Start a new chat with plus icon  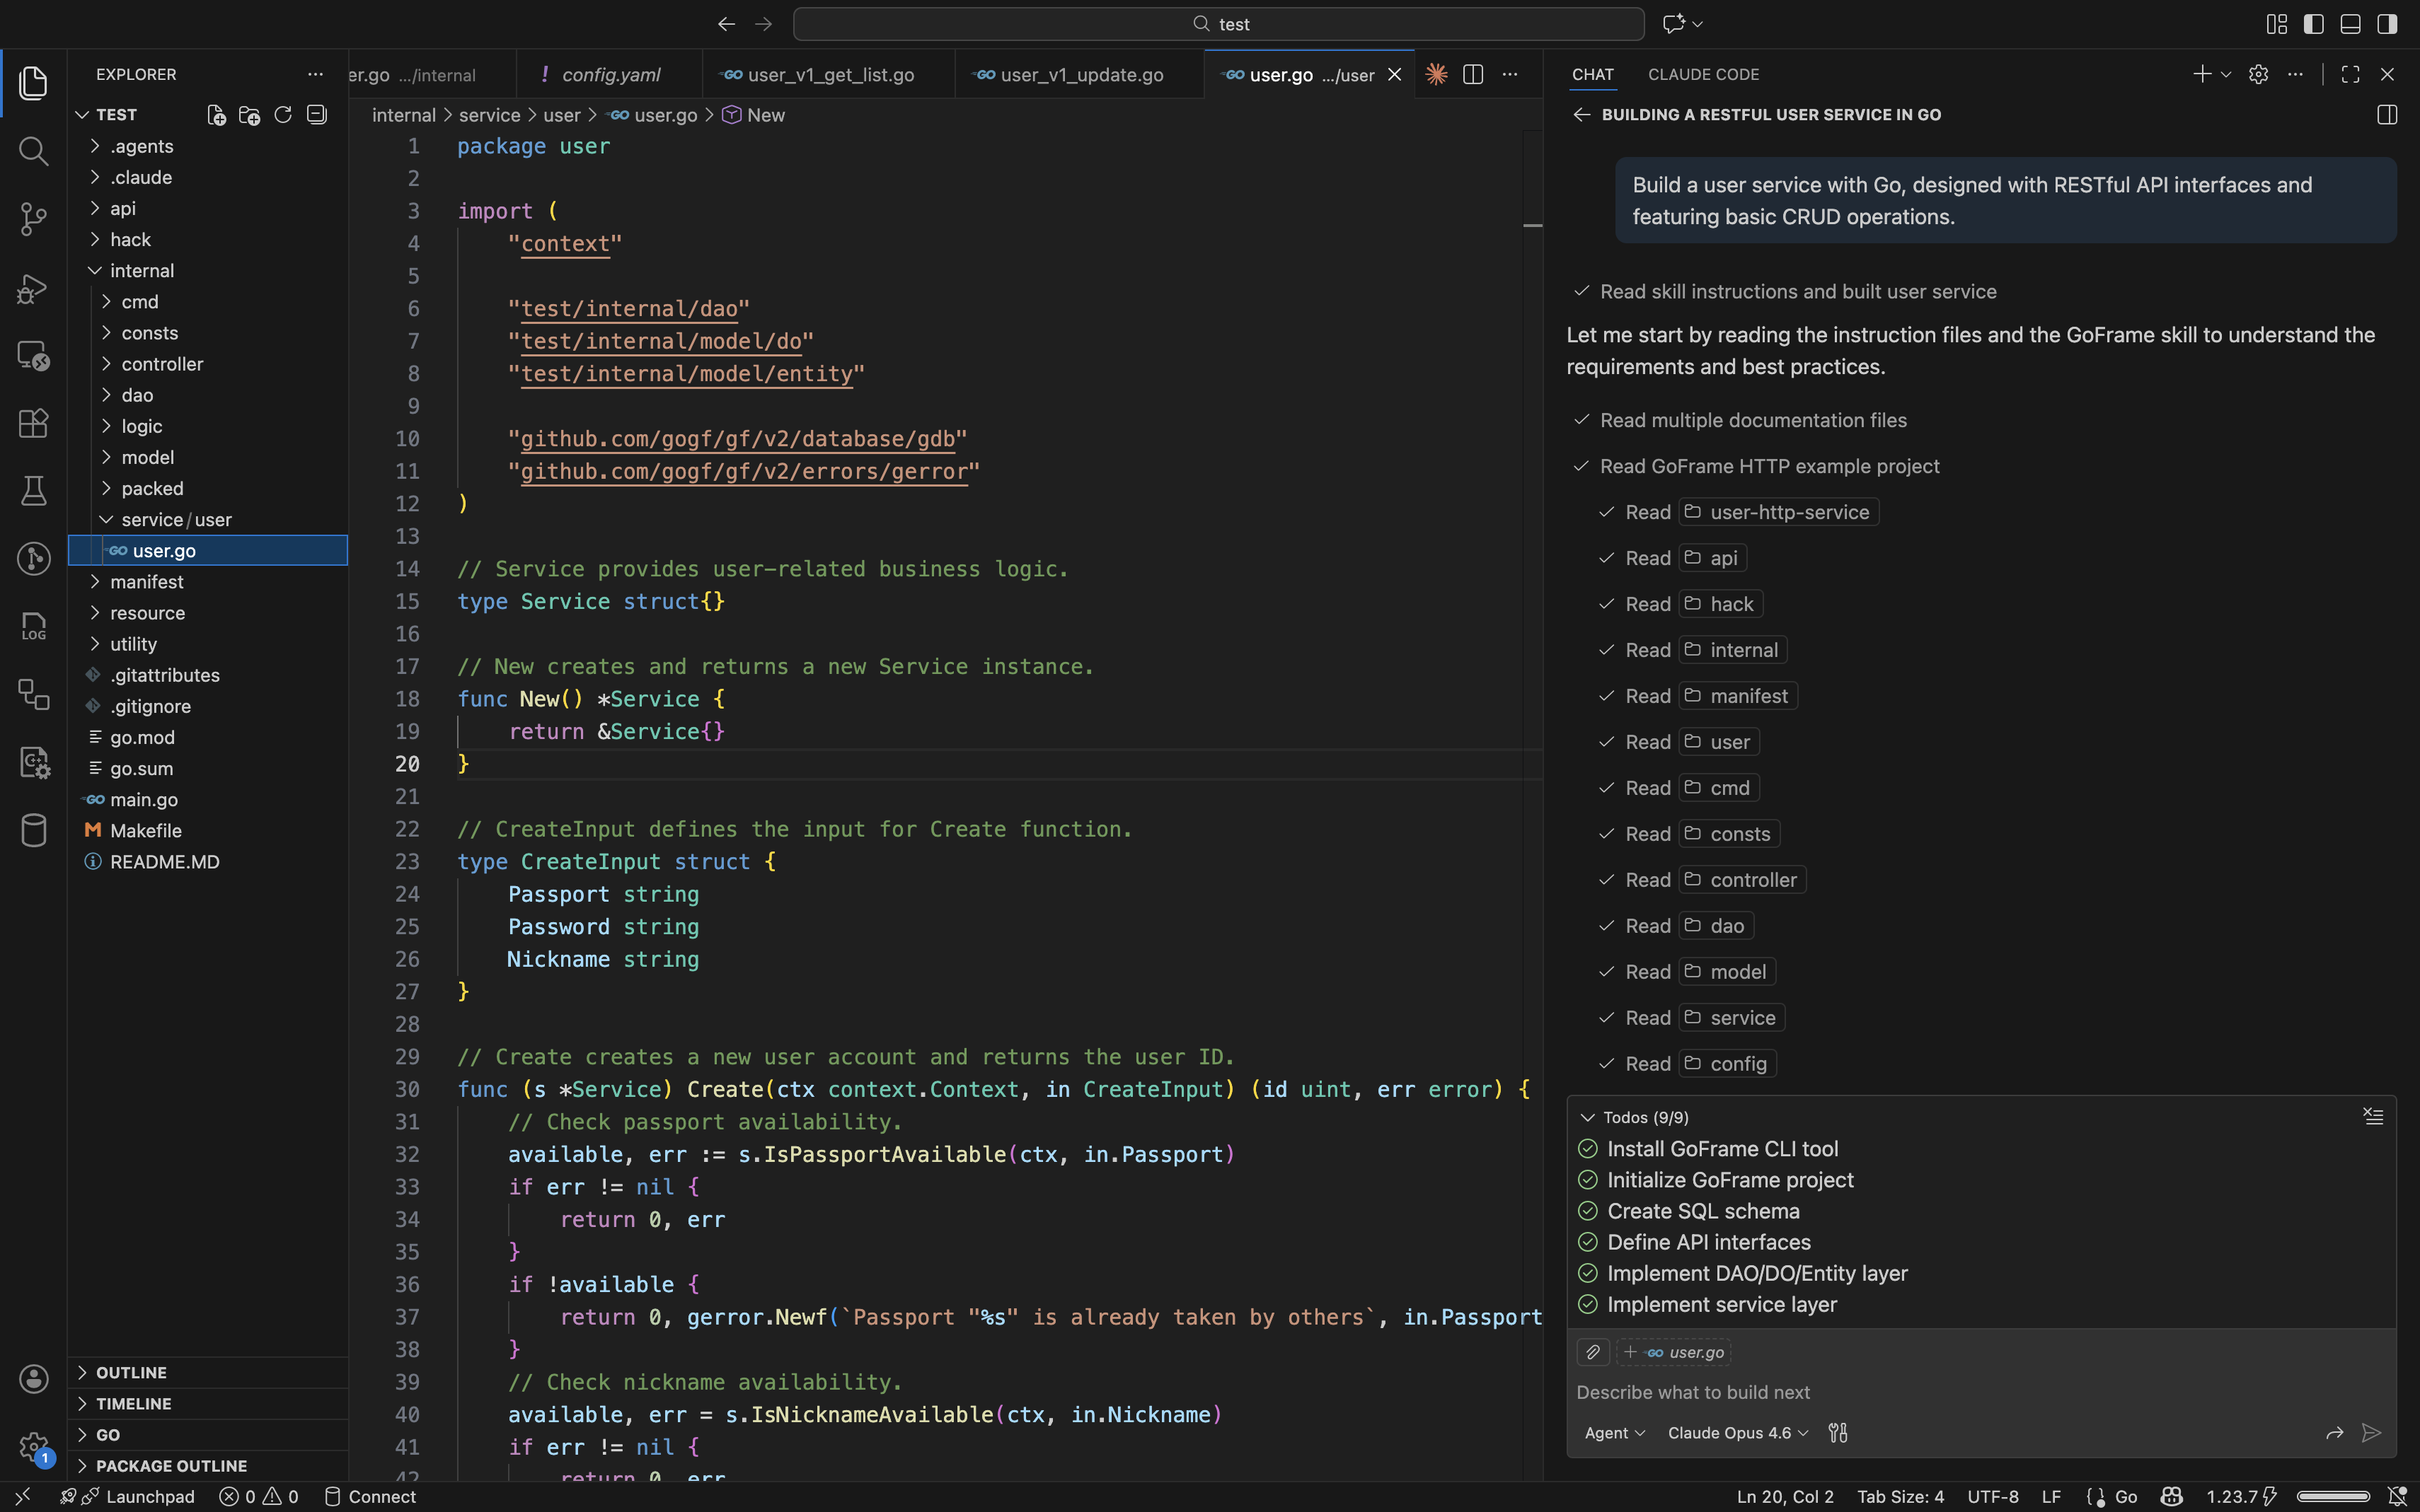pyautogui.click(x=2202, y=74)
